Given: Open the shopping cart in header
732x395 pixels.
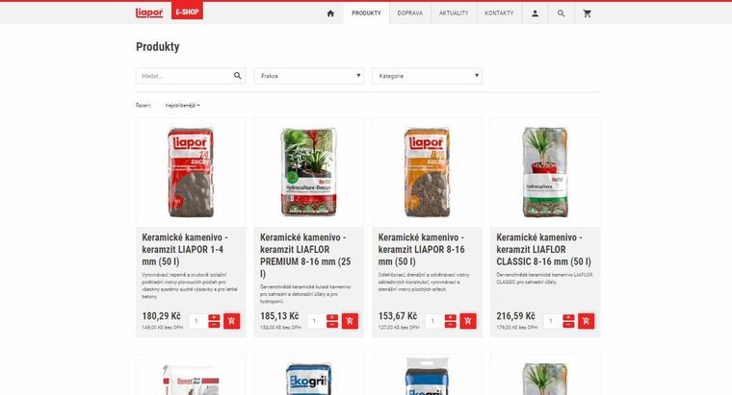Looking at the screenshot, I should point(588,13).
